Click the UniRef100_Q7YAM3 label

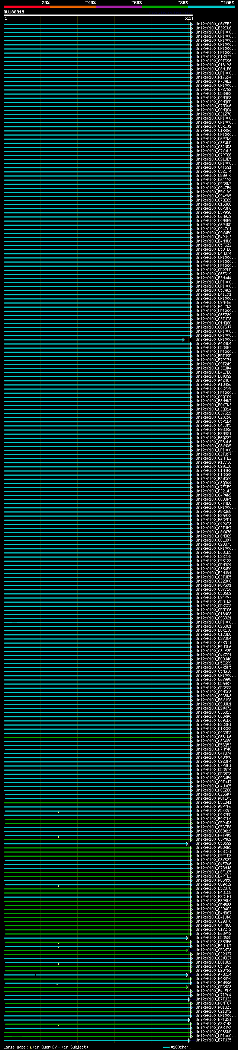[213, 151]
